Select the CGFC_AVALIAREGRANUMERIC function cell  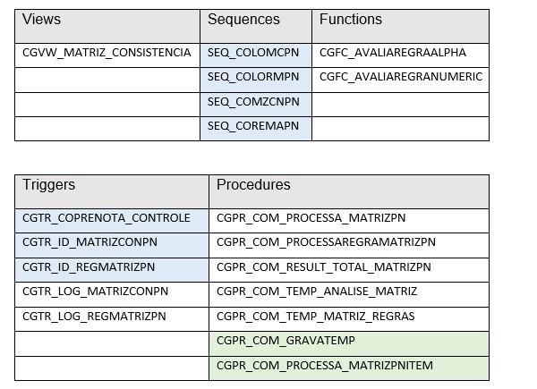point(401,77)
